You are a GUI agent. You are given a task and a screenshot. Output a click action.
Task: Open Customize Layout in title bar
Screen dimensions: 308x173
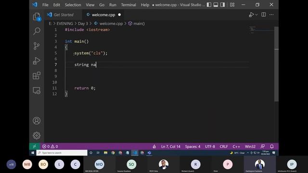pos(232,5)
